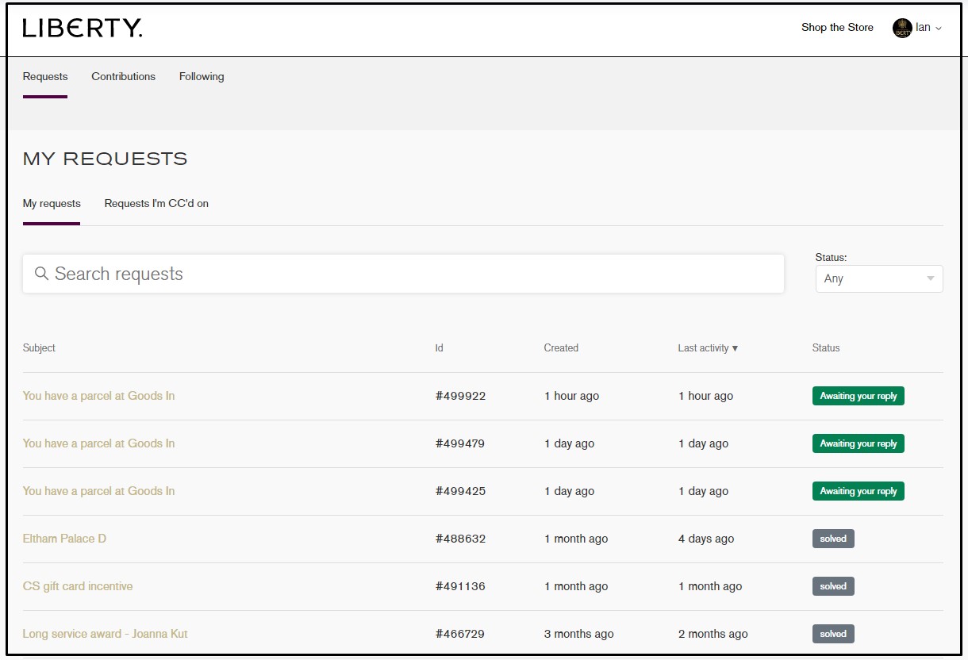Click solved badge on request #488632

[x=833, y=539]
